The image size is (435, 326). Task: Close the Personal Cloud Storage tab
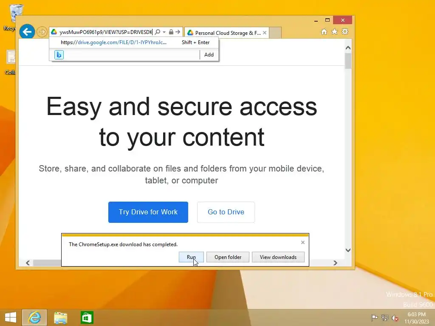[265, 33]
